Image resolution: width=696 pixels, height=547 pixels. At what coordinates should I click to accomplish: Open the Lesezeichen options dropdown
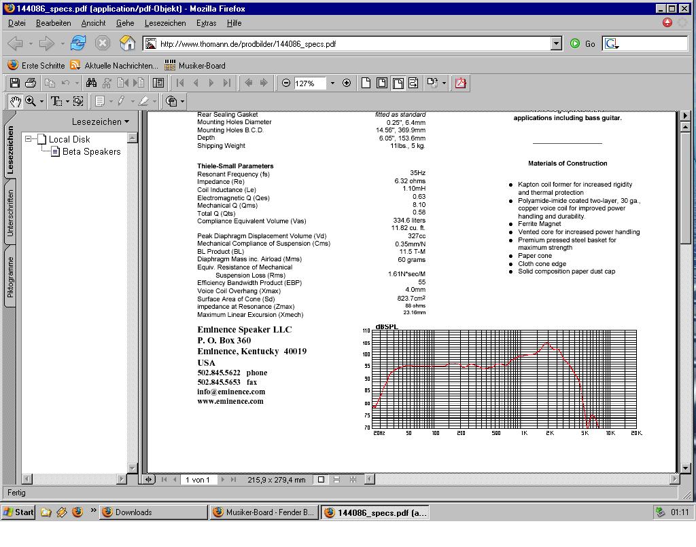point(101,122)
